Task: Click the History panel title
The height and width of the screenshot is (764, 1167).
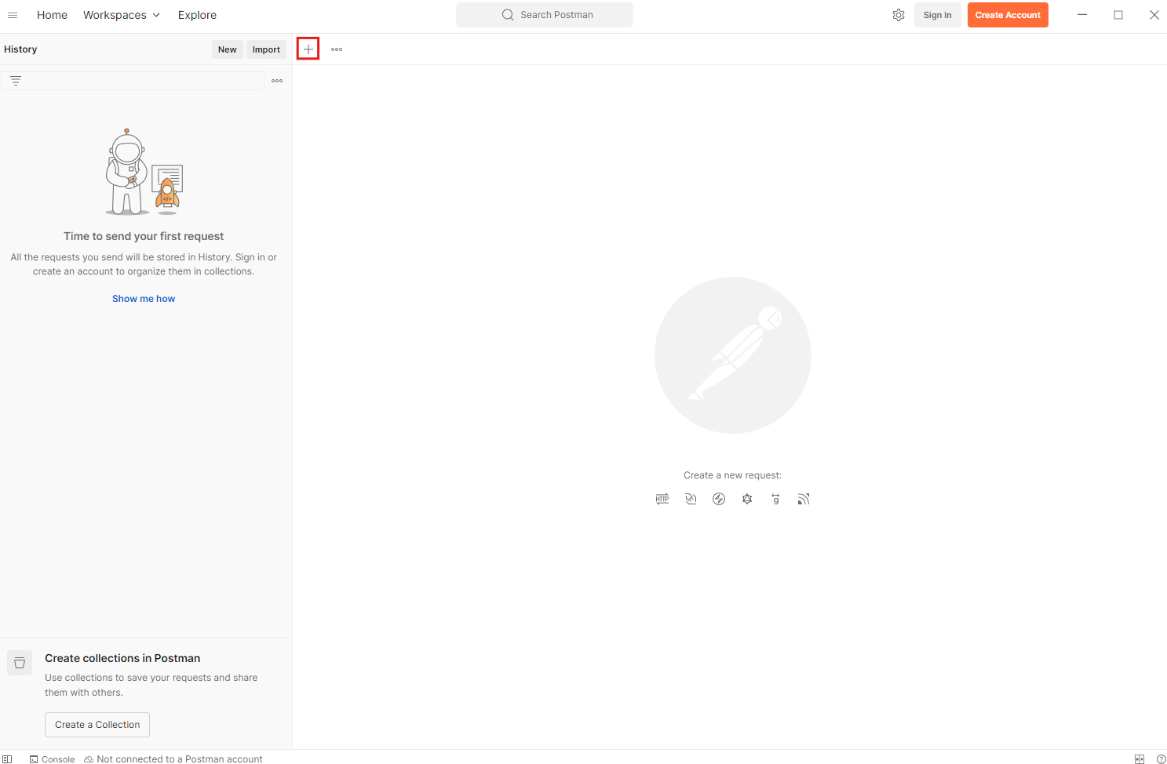Action: point(20,49)
